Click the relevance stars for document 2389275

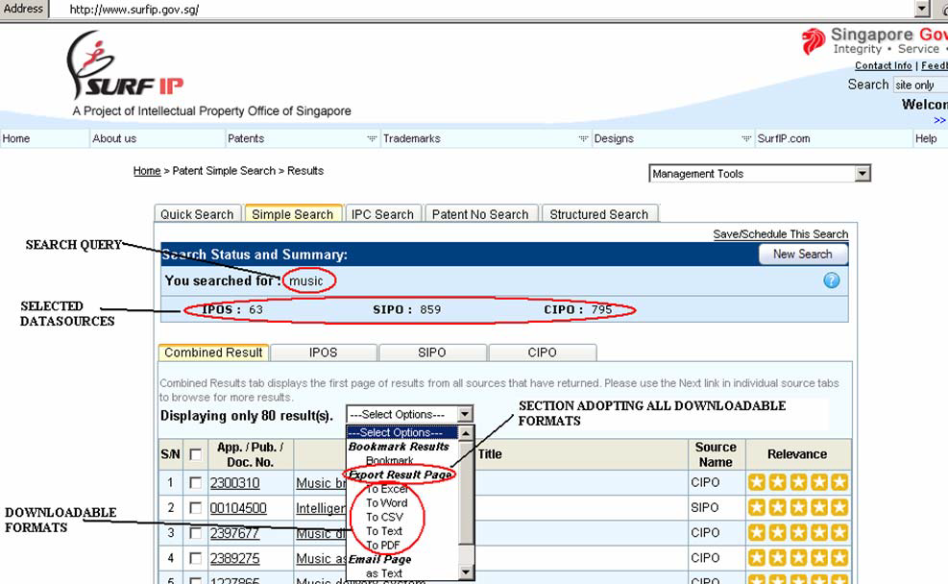(x=798, y=558)
